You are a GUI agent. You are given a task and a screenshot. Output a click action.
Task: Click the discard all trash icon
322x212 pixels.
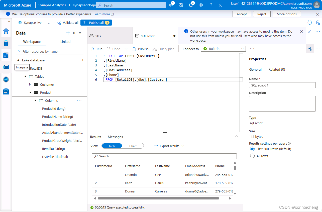(318, 23)
